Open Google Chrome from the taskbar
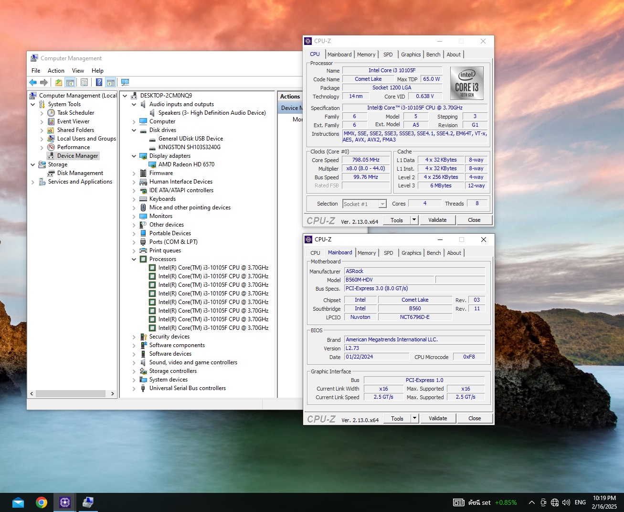The width and height of the screenshot is (624, 512). (x=42, y=502)
